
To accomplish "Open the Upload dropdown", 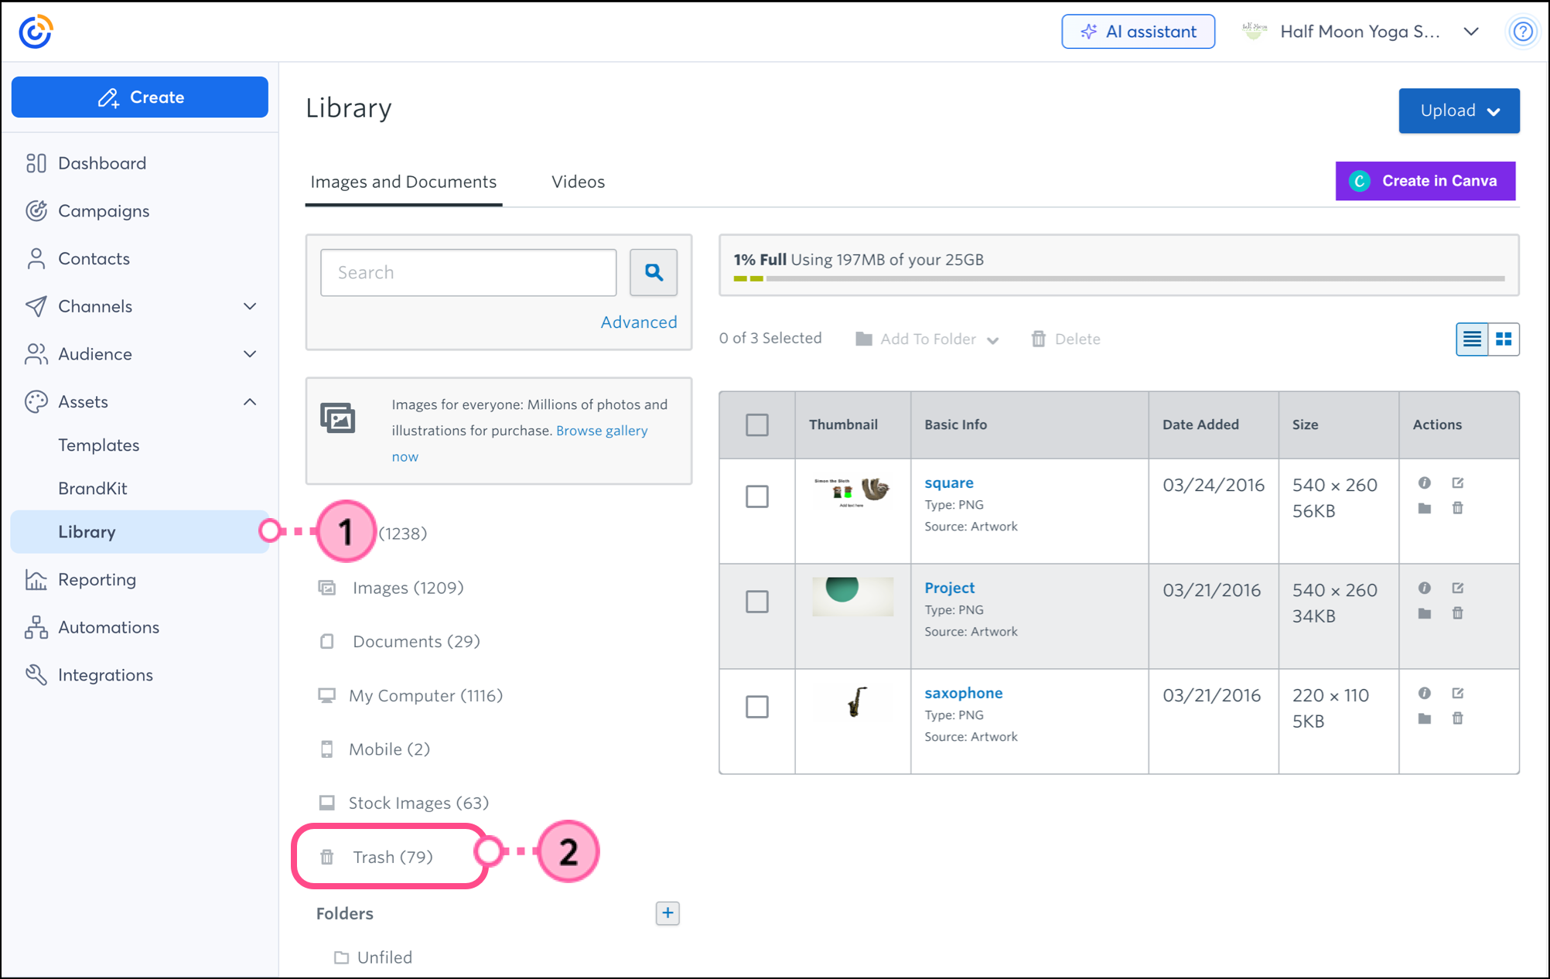I will (1459, 111).
